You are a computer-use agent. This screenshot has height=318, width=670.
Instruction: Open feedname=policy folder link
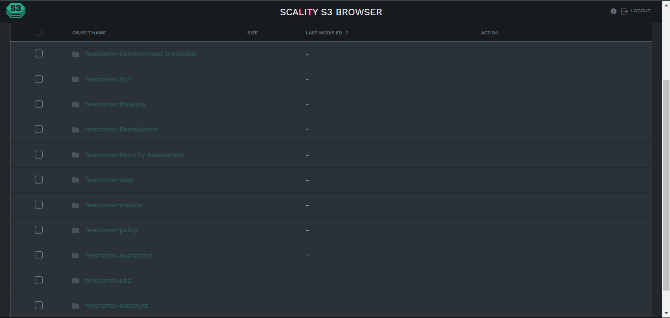point(111,230)
